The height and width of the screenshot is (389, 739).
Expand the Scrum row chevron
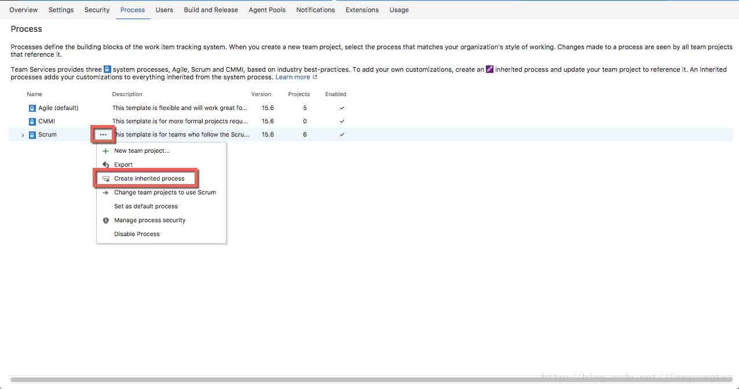point(23,135)
